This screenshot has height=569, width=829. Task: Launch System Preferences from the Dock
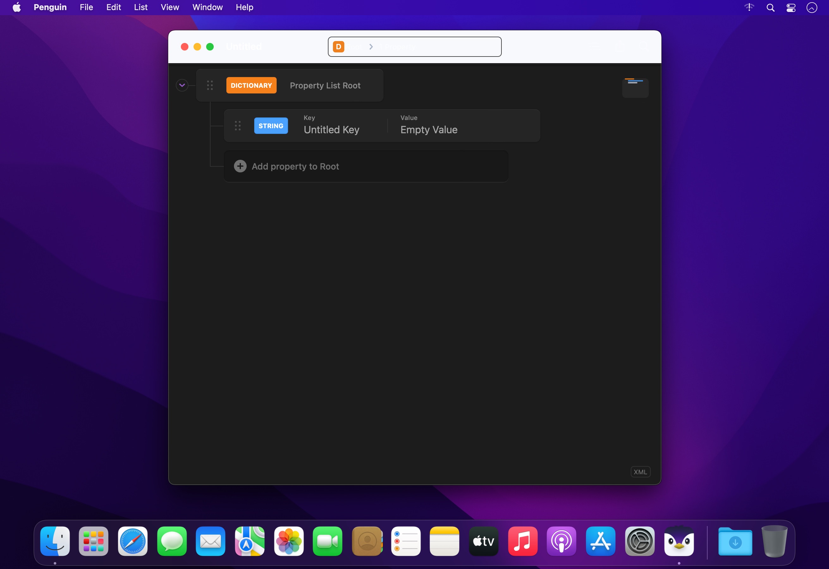[639, 541]
